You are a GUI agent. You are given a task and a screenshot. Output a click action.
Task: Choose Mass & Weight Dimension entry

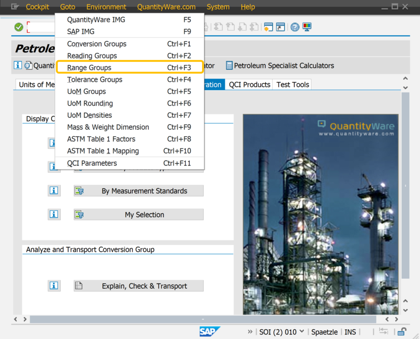[x=129, y=127]
